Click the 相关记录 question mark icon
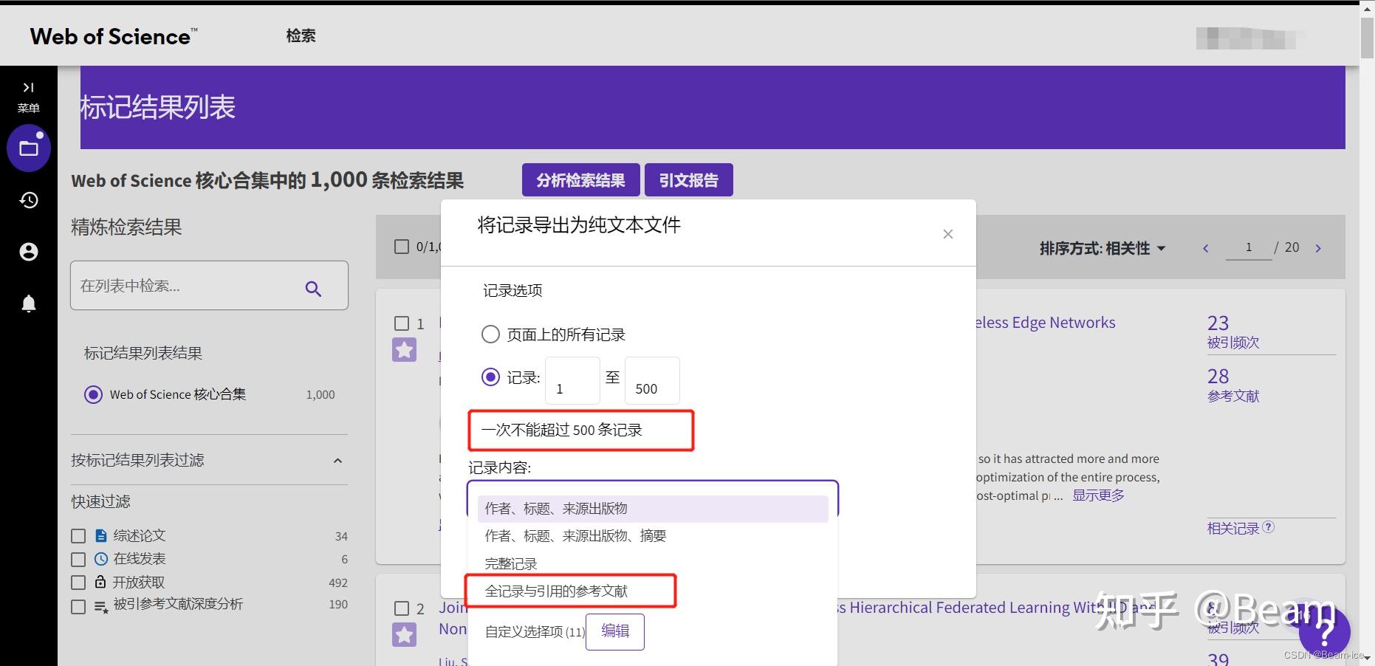Viewport: 1375px width, 666px height. [1268, 527]
